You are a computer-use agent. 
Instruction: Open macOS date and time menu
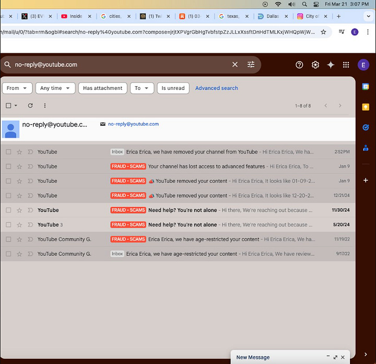[x=347, y=4]
